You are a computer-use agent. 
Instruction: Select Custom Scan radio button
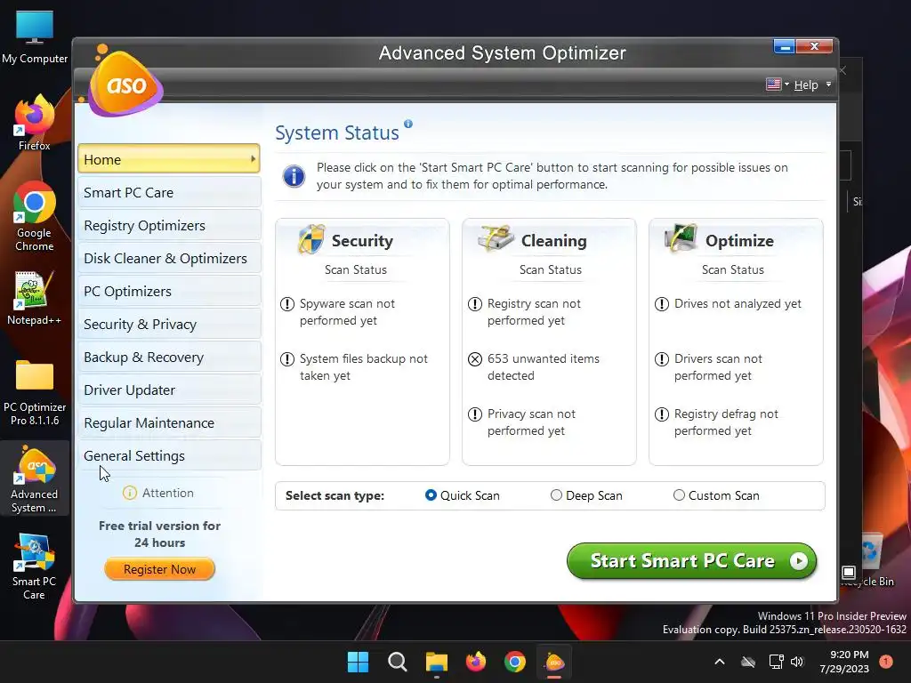tap(679, 495)
